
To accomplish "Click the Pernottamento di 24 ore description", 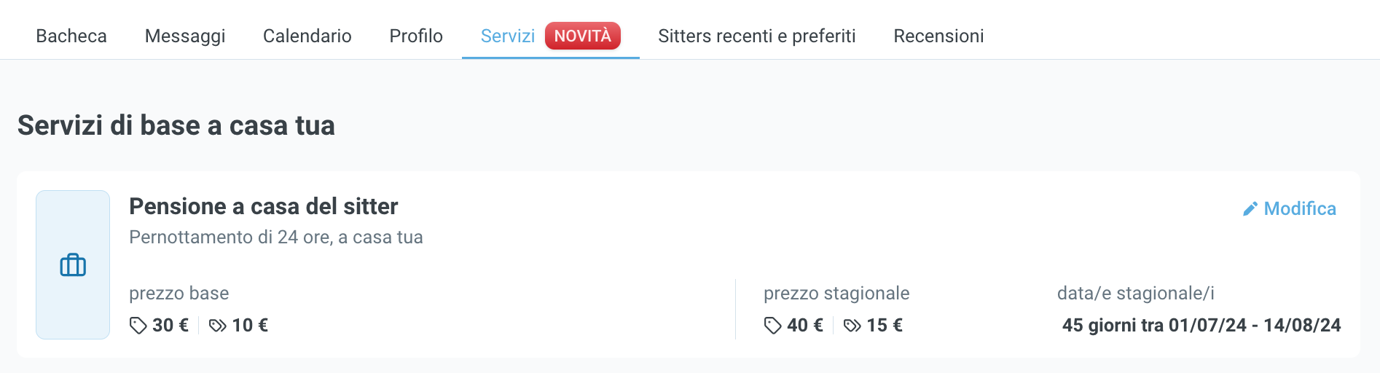I will (x=275, y=237).
